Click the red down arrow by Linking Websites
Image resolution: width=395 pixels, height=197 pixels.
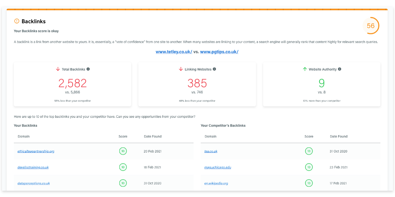tap(181, 69)
